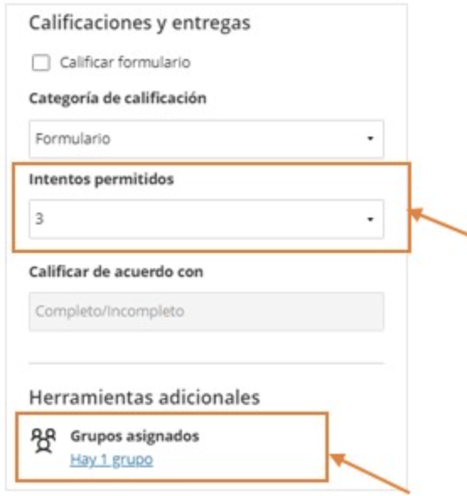Click the Intentos permitidos label

(x=101, y=179)
